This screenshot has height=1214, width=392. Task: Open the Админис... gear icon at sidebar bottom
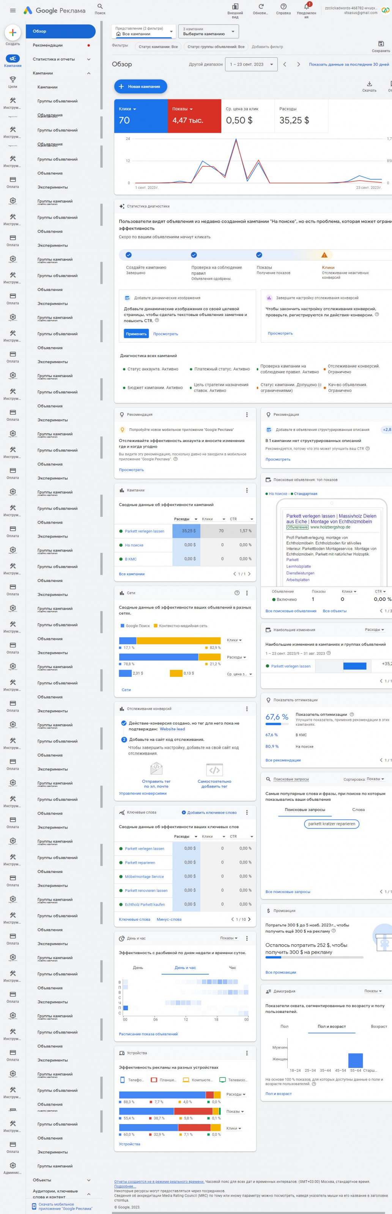coord(13,1165)
